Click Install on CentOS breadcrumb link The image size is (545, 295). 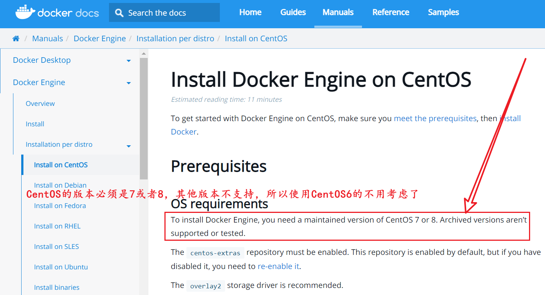[256, 39]
